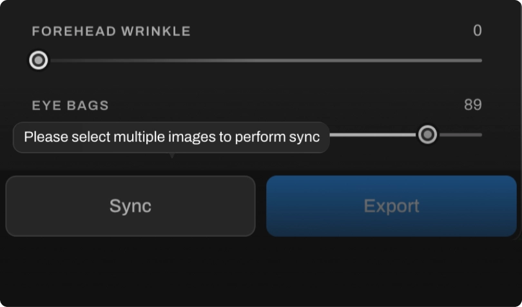Click the Forehead Wrinkle slider handle
This screenshot has height=307, width=522.
click(39, 60)
